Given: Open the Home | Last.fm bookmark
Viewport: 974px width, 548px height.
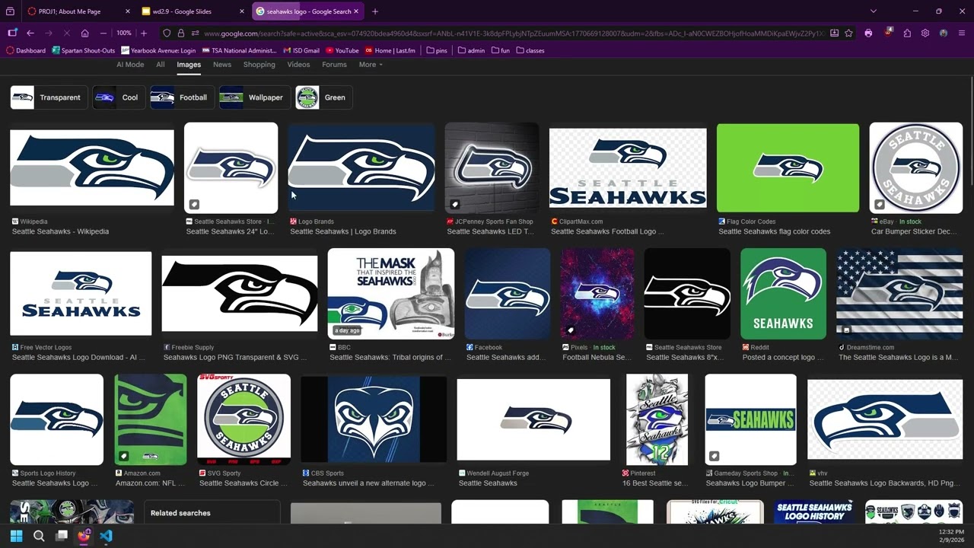Looking at the screenshot, I should (x=390, y=50).
